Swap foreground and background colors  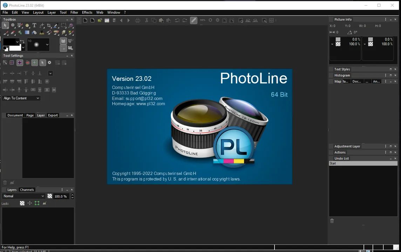click(22, 41)
